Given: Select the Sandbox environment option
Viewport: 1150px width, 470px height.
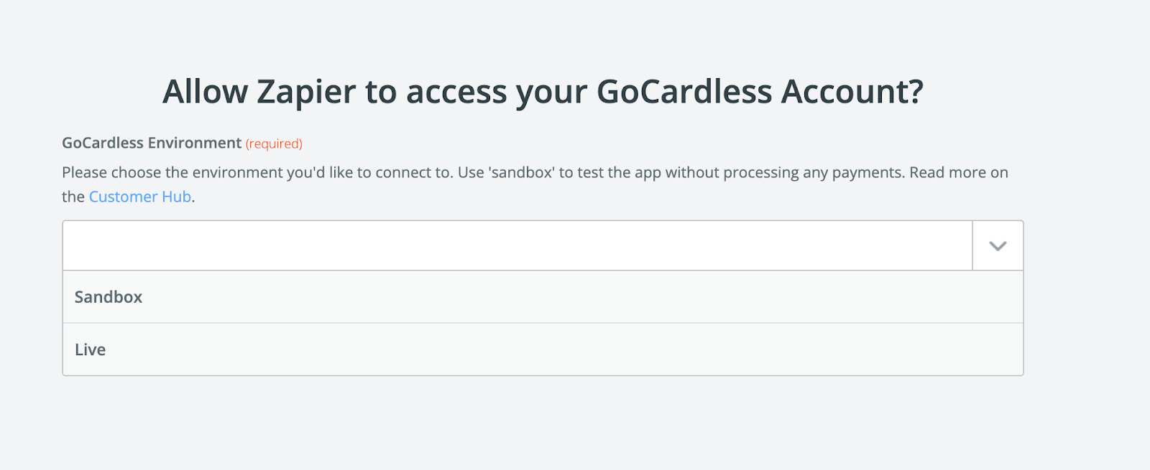Looking at the screenshot, I should (109, 297).
